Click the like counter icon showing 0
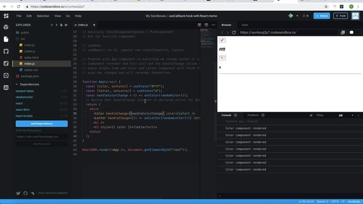This screenshot has width=363, height=204. pos(305,16)
